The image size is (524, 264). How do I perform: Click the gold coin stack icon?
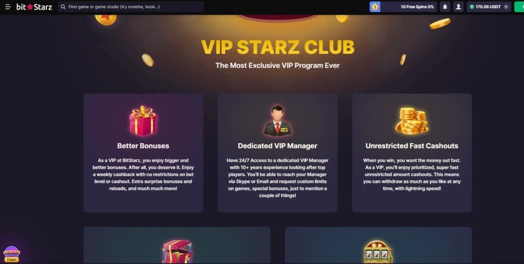[x=412, y=121]
